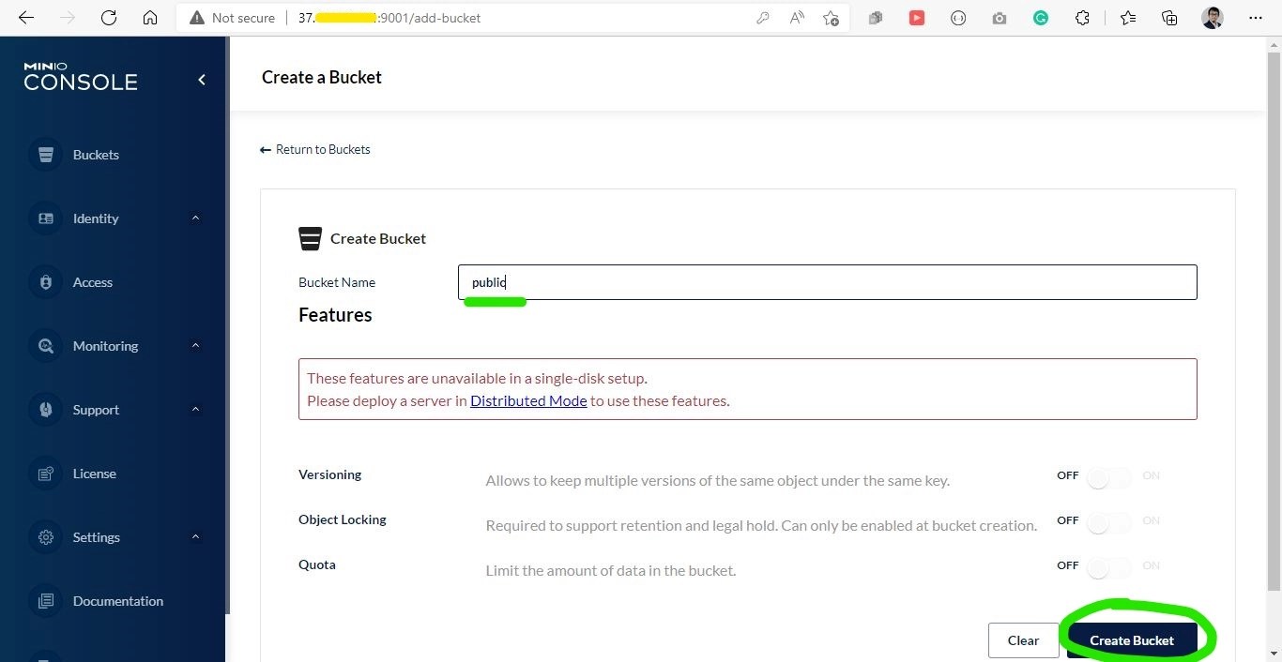This screenshot has height=662, width=1282.
Task: Select Settings from the sidebar menu
Action: (x=96, y=536)
